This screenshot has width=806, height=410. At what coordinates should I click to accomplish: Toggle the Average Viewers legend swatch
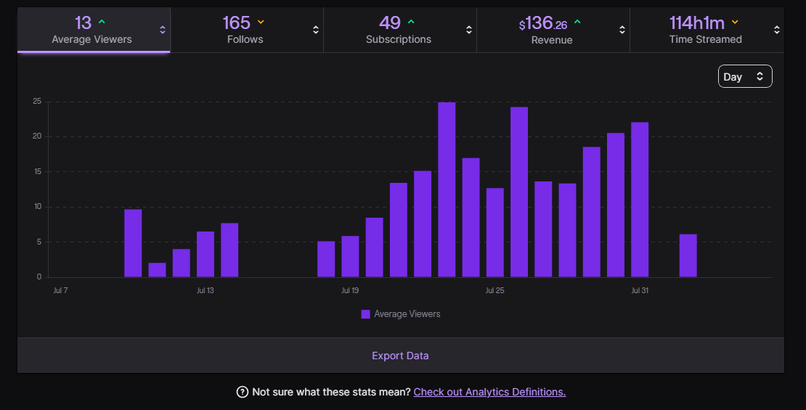tap(365, 314)
